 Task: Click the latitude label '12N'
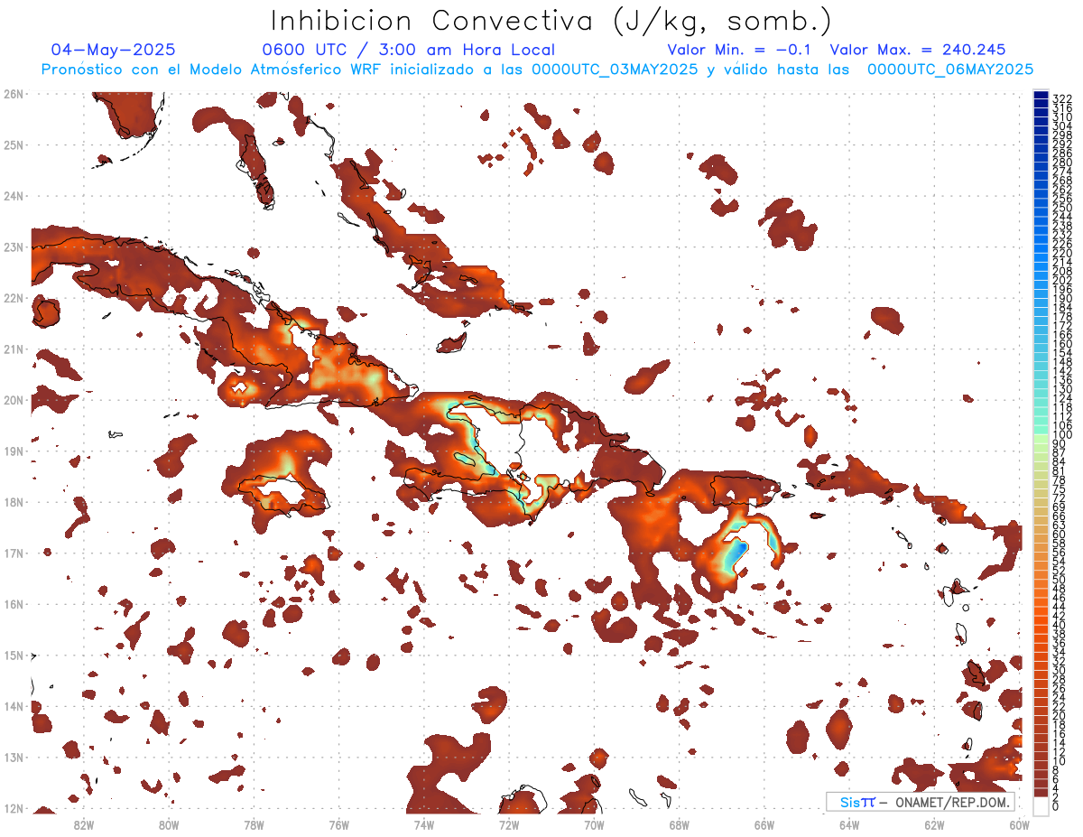coord(13,808)
